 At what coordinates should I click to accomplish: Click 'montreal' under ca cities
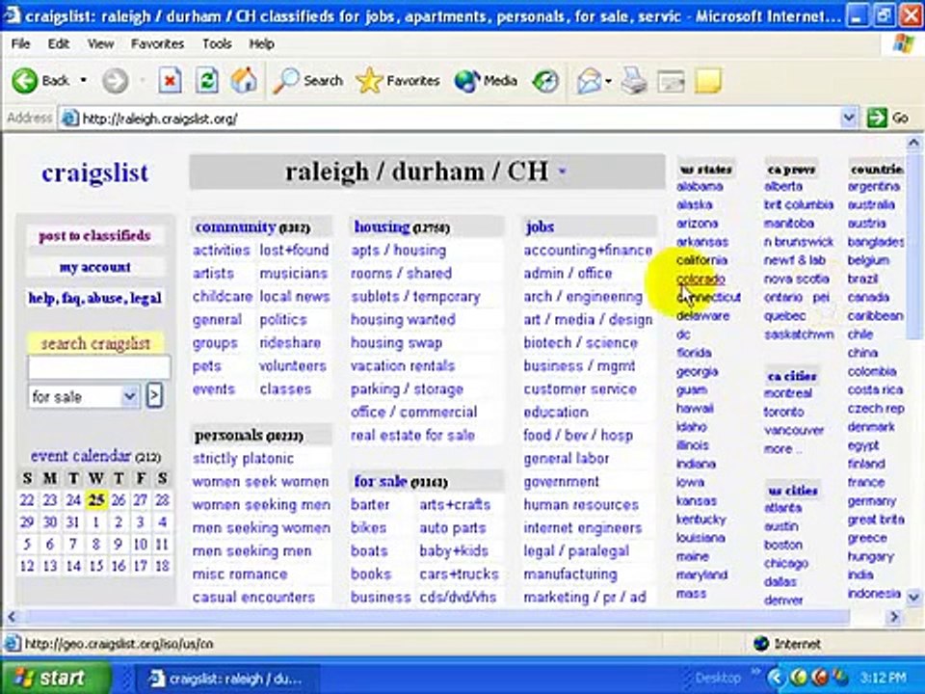pos(788,393)
